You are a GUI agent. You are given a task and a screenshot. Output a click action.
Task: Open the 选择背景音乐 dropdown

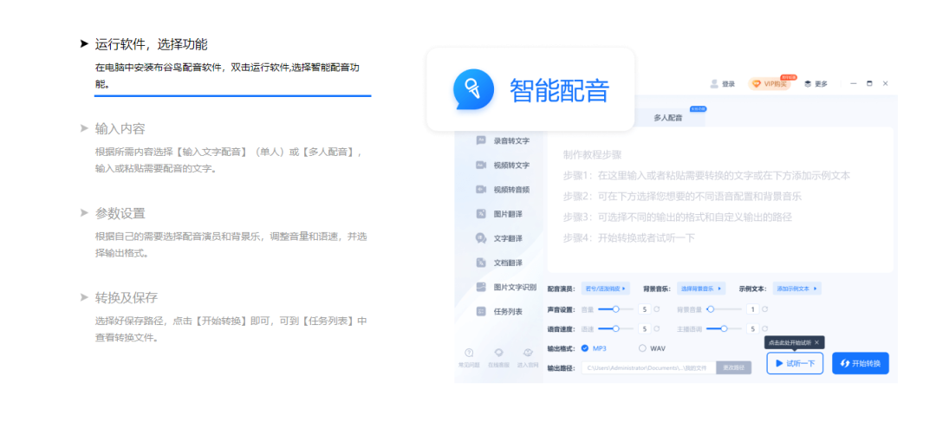coord(700,289)
